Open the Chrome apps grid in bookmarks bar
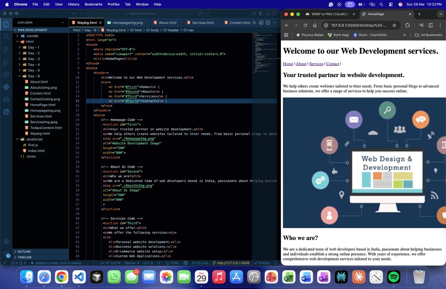446x289 pixels. 286,35
